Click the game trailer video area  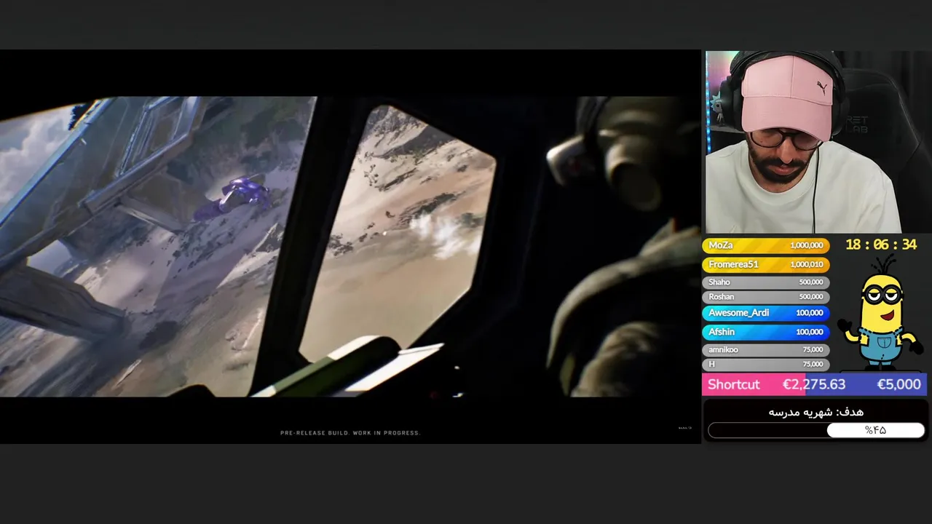[x=350, y=247]
